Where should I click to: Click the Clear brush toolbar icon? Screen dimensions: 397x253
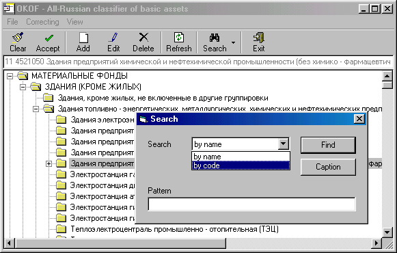pyautogui.click(x=18, y=37)
